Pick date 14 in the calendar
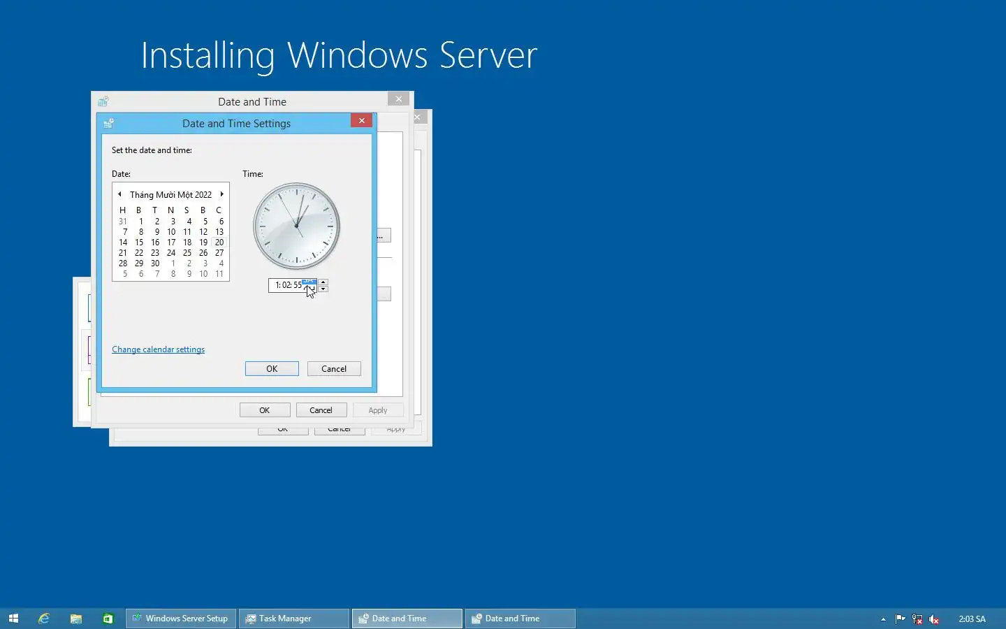Image resolution: width=1006 pixels, height=629 pixels. tap(123, 243)
